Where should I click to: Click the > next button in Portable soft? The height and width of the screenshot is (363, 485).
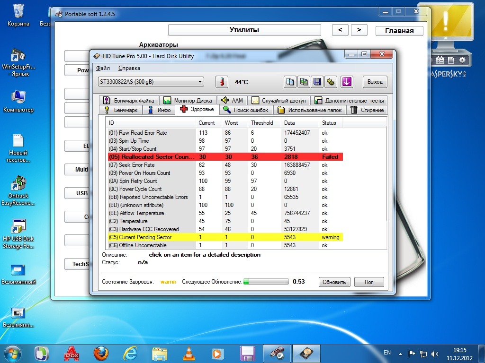359,30
